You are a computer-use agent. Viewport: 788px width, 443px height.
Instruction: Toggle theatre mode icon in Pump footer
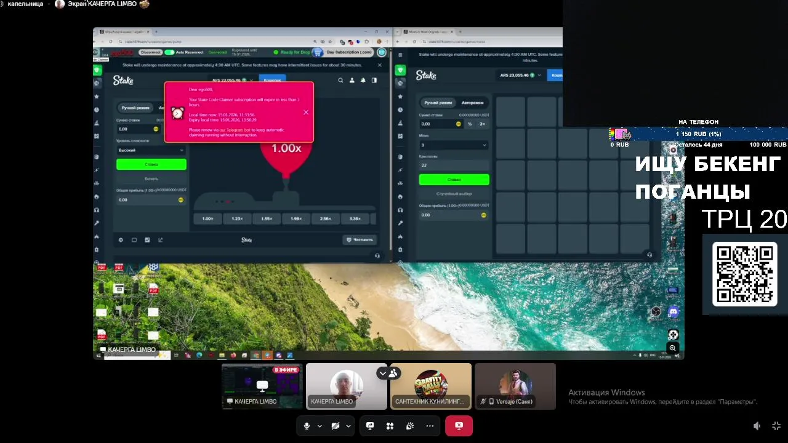tap(134, 240)
